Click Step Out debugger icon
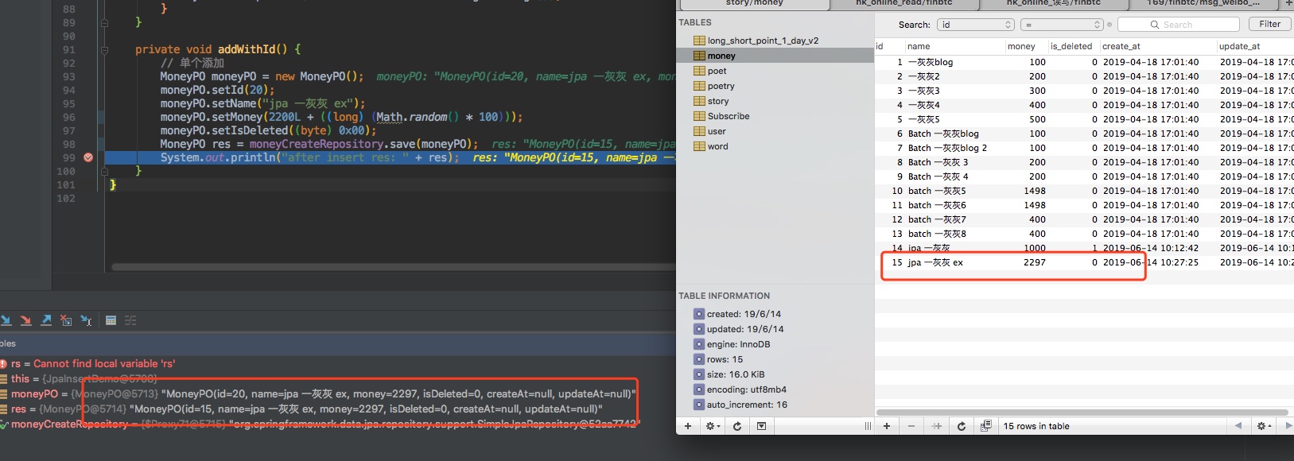The height and width of the screenshot is (461, 1294). [x=46, y=320]
